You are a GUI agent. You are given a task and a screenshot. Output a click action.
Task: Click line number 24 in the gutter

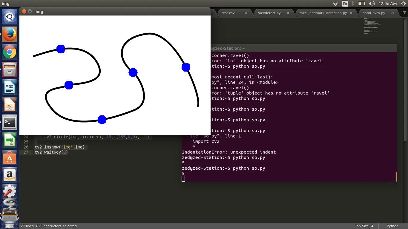[26, 137]
